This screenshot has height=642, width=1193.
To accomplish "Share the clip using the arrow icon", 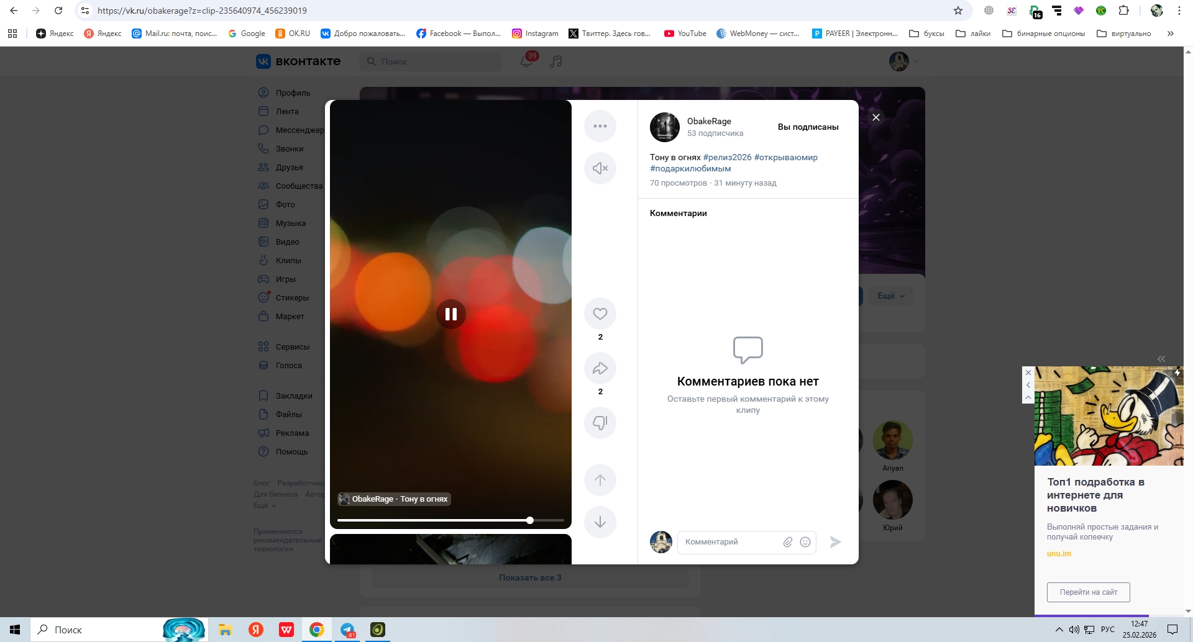I will pyautogui.click(x=600, y=369).
